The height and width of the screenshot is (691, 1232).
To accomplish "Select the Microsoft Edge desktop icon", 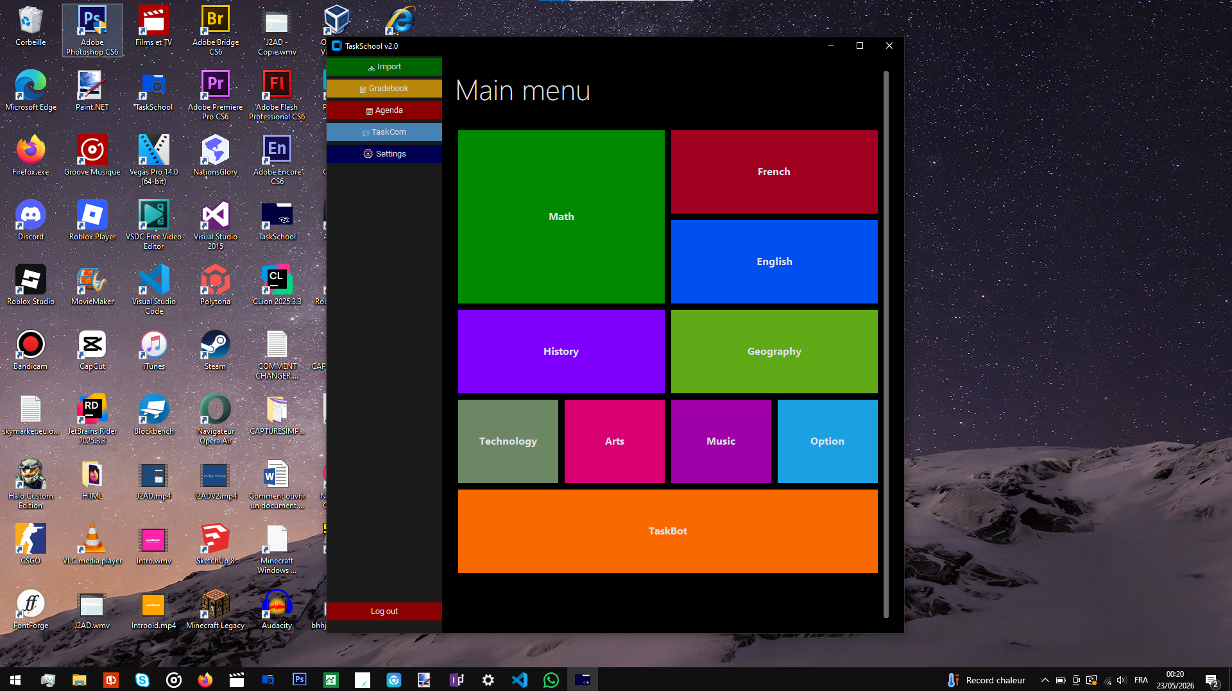I will (31, 91).
